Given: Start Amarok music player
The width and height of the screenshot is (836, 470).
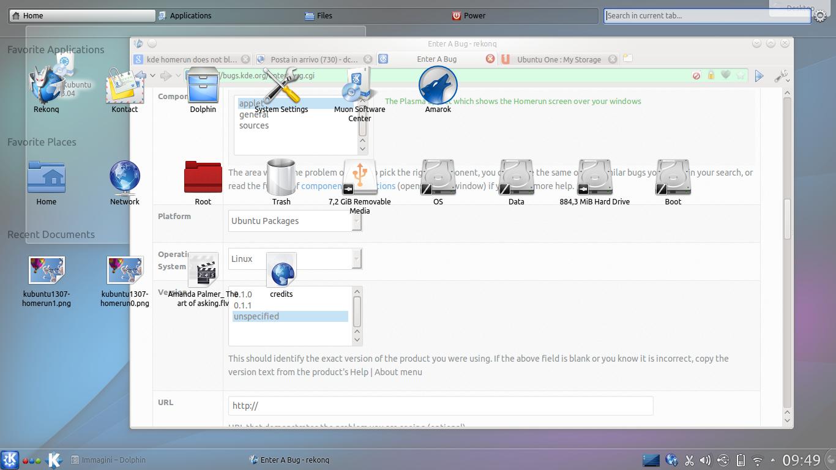Looking at the screenshot, I should [x=438, y=90].
